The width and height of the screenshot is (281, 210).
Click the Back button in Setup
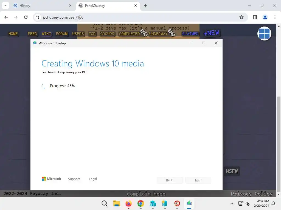pyautogui.click(x=170, y=180)
